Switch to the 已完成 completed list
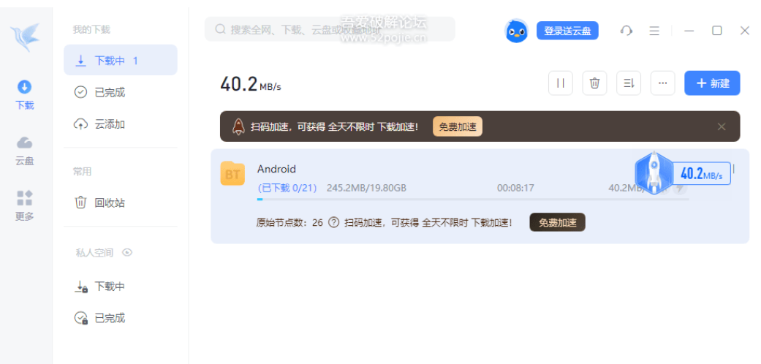This screenshot has width=761, height=364. 110,92
